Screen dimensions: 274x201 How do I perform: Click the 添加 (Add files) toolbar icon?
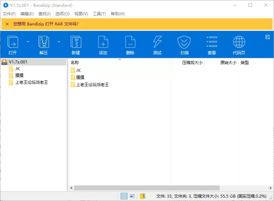(103, 42)
